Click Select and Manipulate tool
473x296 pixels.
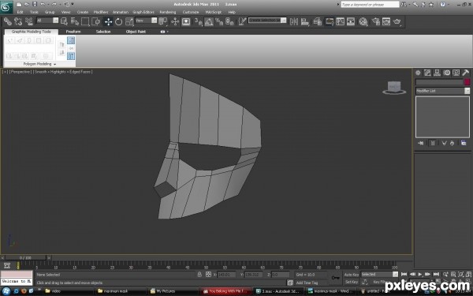coord(175,21)
